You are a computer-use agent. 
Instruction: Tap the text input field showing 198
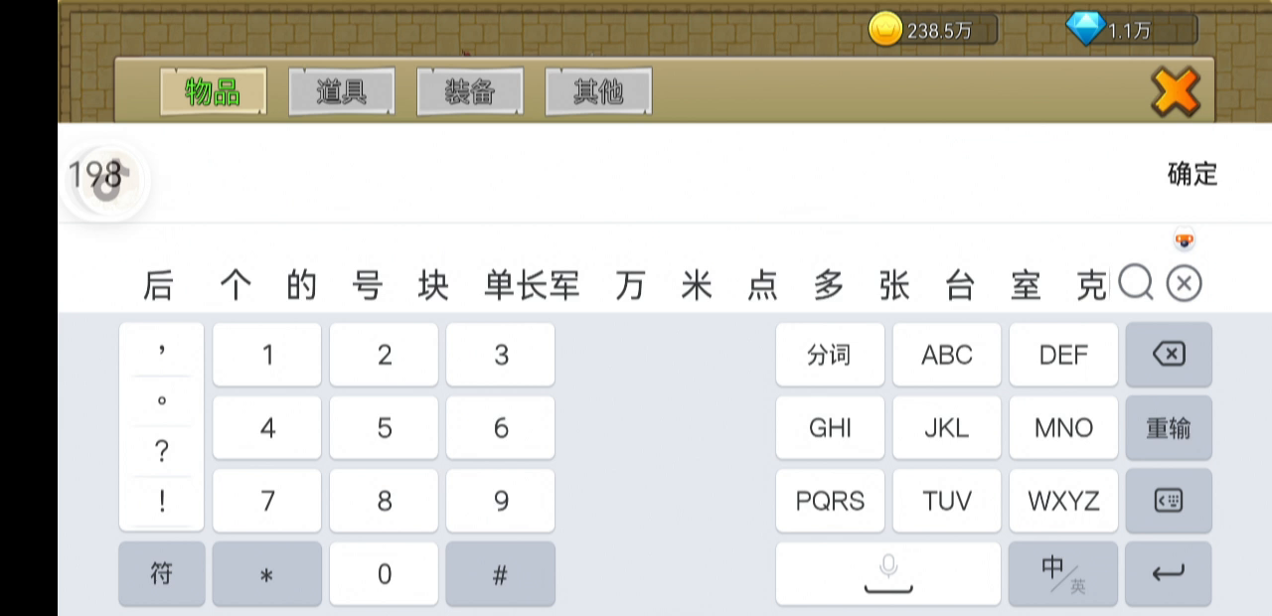click(x=596, y=175)
